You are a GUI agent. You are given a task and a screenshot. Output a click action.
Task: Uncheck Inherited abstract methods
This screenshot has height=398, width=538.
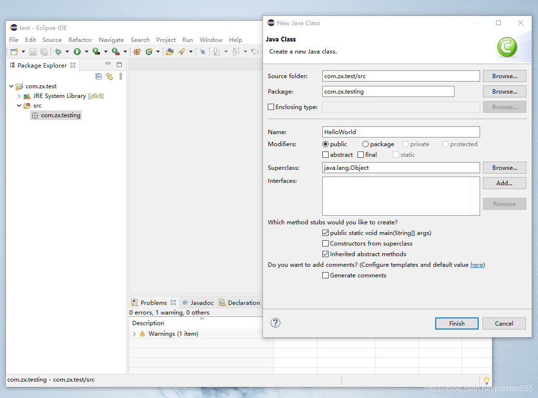click(326, 254)
